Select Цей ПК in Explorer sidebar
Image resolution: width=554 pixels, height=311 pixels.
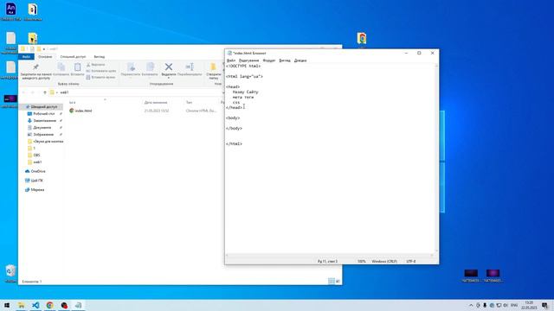[x=36, y=181]
